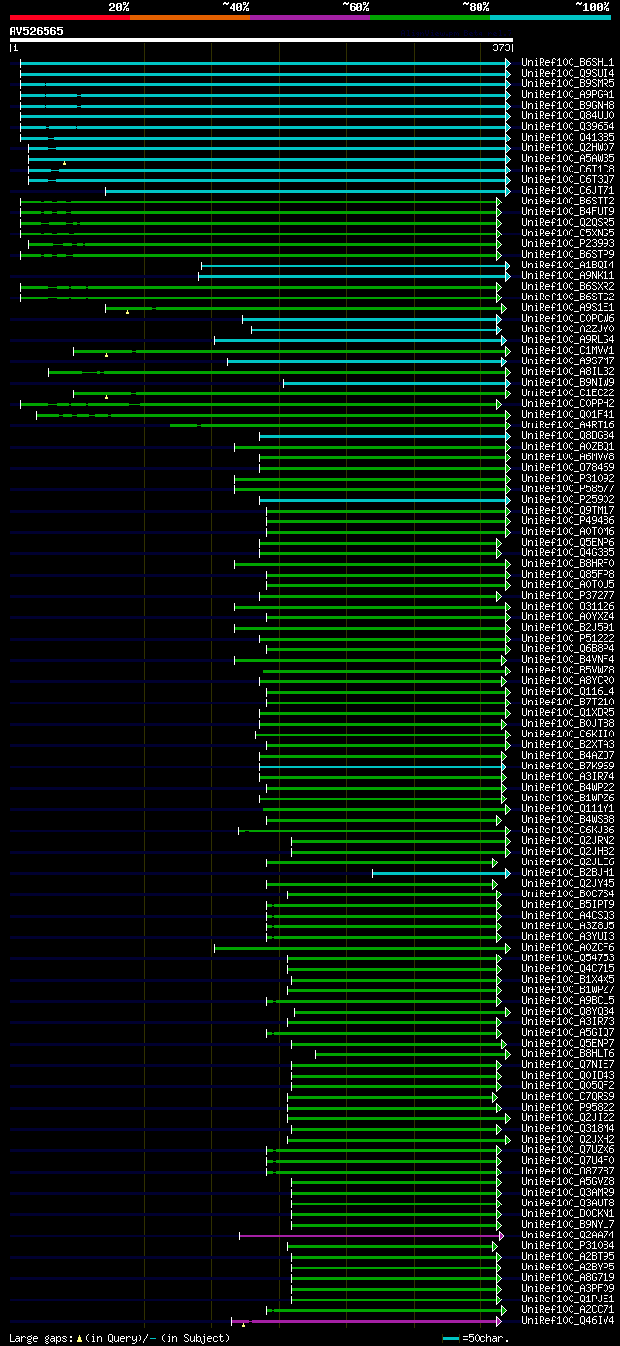Click the hit label UniRef100_A9BCL5

point(568,1001)
